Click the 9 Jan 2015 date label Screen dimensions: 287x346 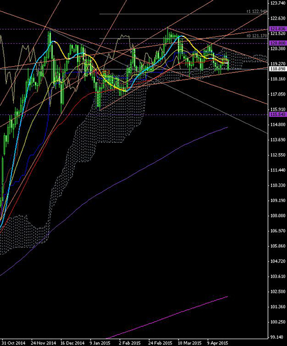(x=100, y=343)
